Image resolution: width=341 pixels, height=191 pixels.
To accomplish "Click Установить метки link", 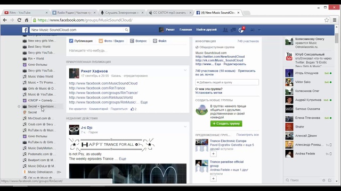I will click(208, 93).
